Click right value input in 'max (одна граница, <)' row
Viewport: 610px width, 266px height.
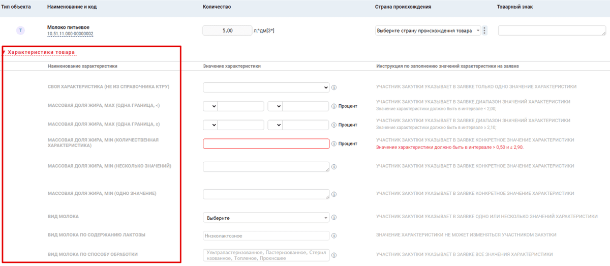(306, 106)
